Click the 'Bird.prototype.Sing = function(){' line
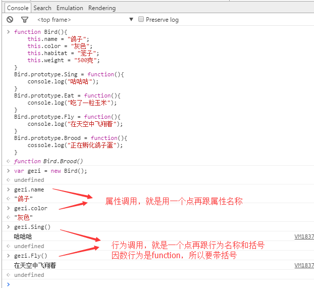314x288 pixels. (x=69, y=74)
